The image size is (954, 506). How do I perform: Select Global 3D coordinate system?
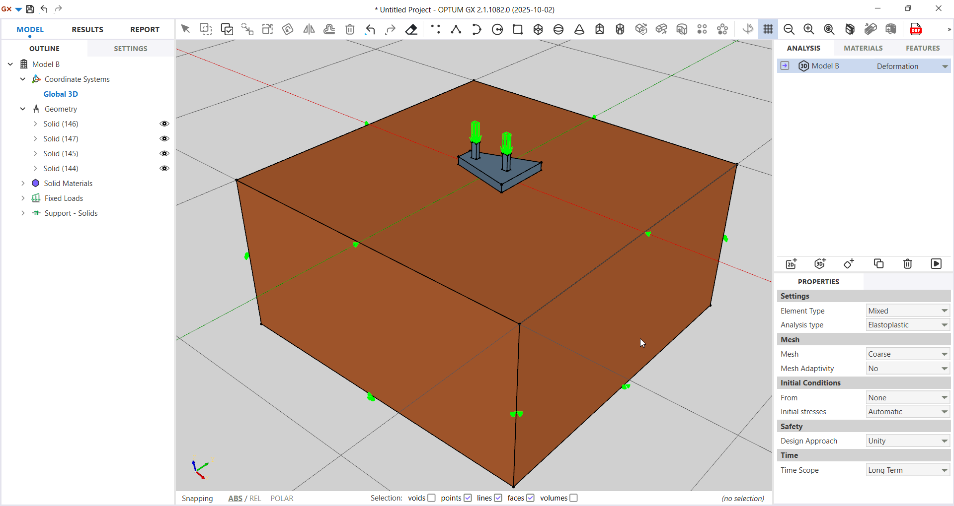pos(61,94)
